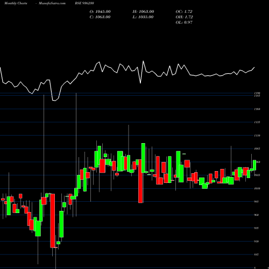Click the low value 'L: 1035.00'

click(x=143, y=17)
